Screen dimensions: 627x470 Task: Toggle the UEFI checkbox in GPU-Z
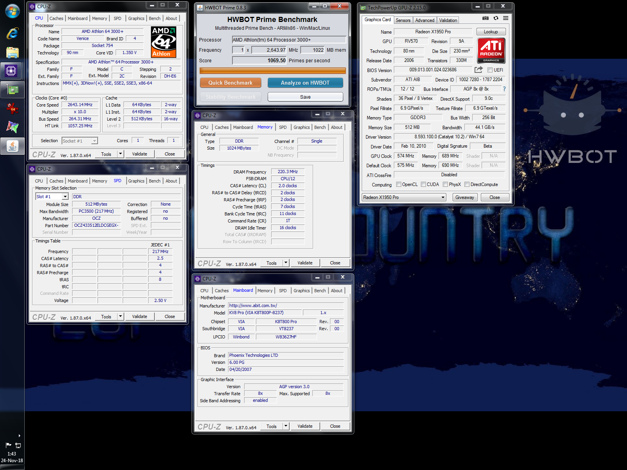(x=490, y=70)
